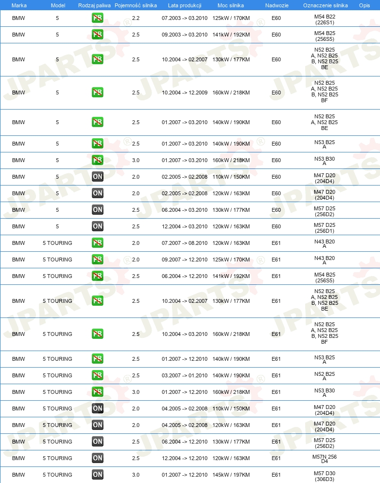Screen dimensions: 380x483
Task: Select production years 09.2003 -> 03.2010
Action: click(185, 35)
